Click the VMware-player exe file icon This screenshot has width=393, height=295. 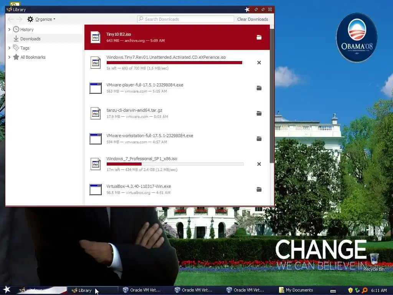click(x=96, y=88)
